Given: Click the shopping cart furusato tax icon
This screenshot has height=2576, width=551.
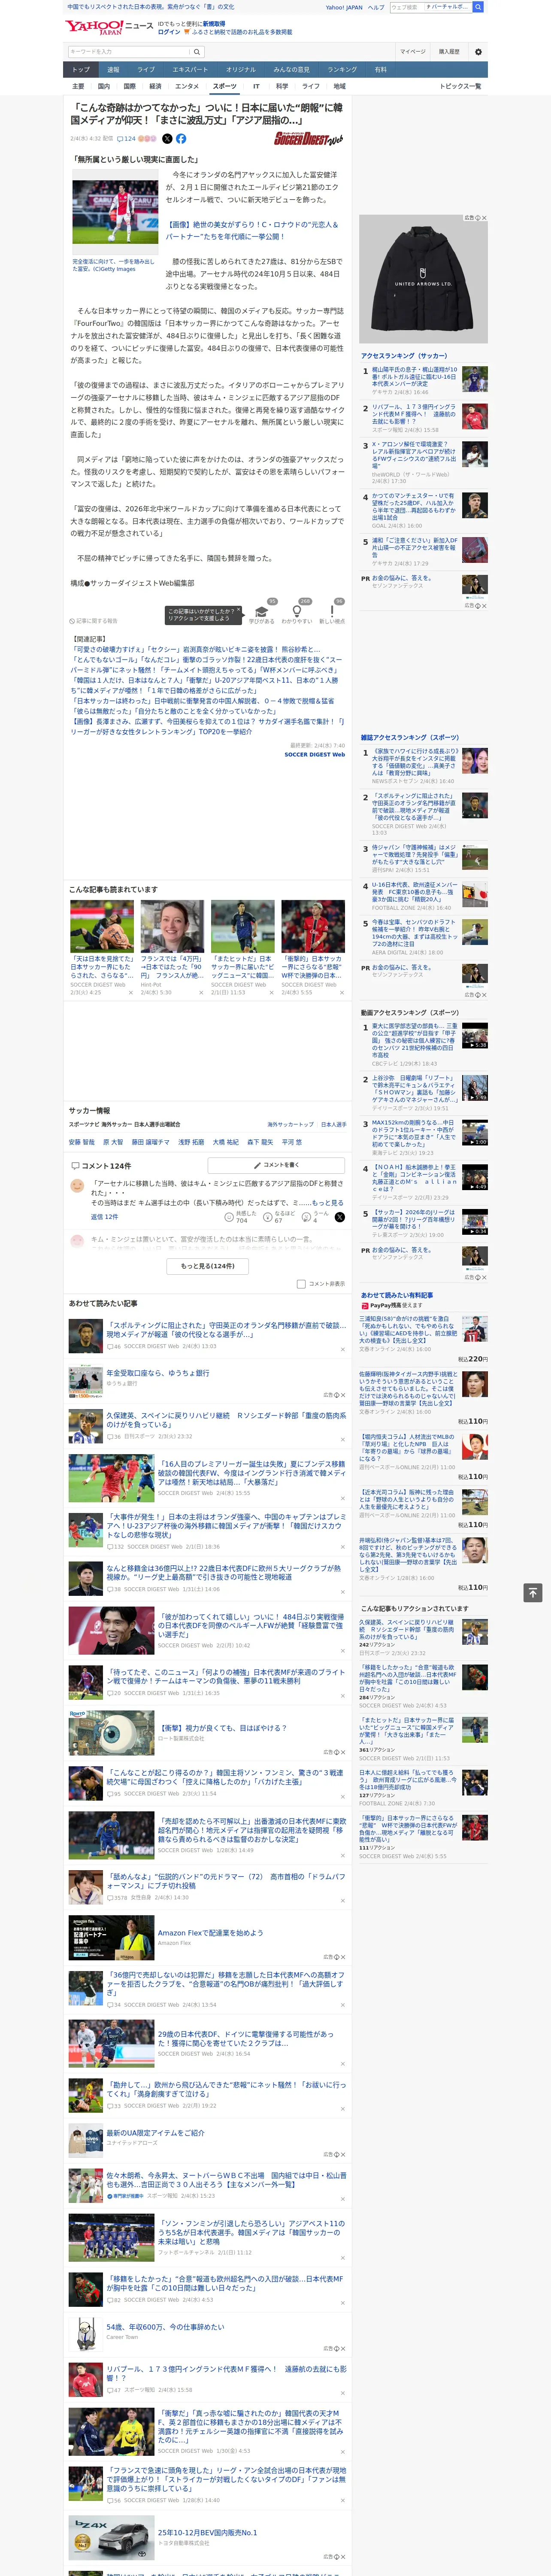Looking at the screenshot, I should (x=187, y=32).
